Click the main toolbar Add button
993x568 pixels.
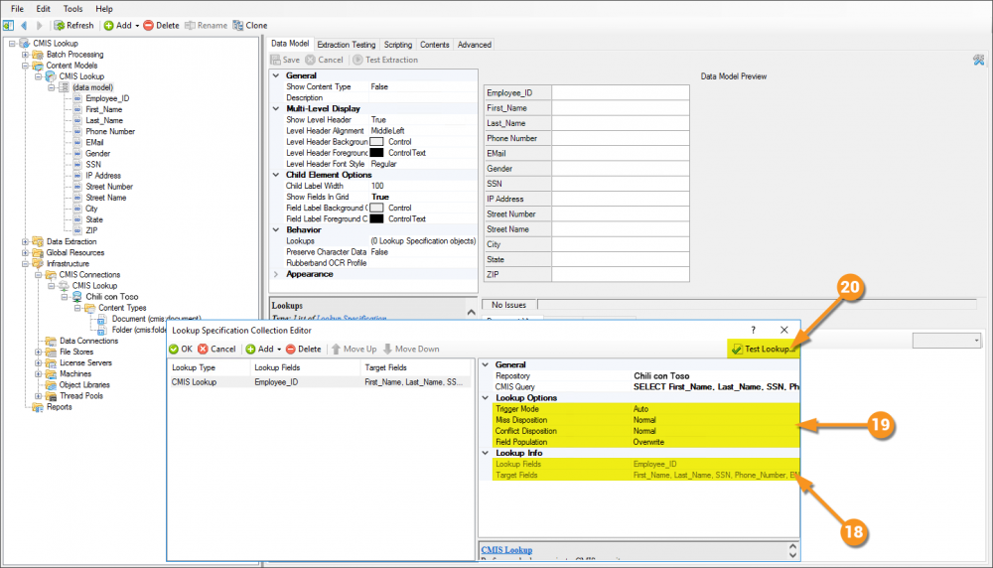[120, 26]
